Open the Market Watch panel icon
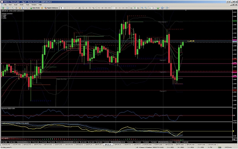Screen dimensions: 238x149 tap(13, 8)
